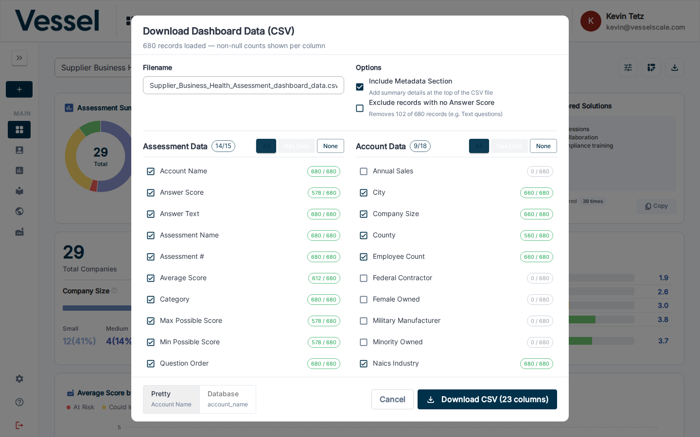Click the red logout icon
This screenshot has width=700, height=437.
[19, 425]
